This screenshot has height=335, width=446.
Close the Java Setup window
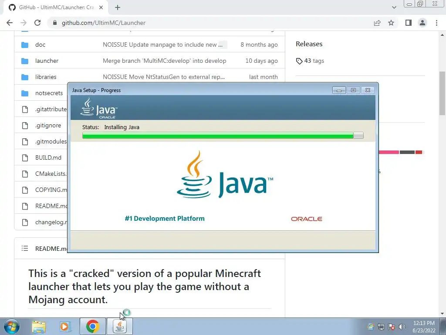coord(368,90)
